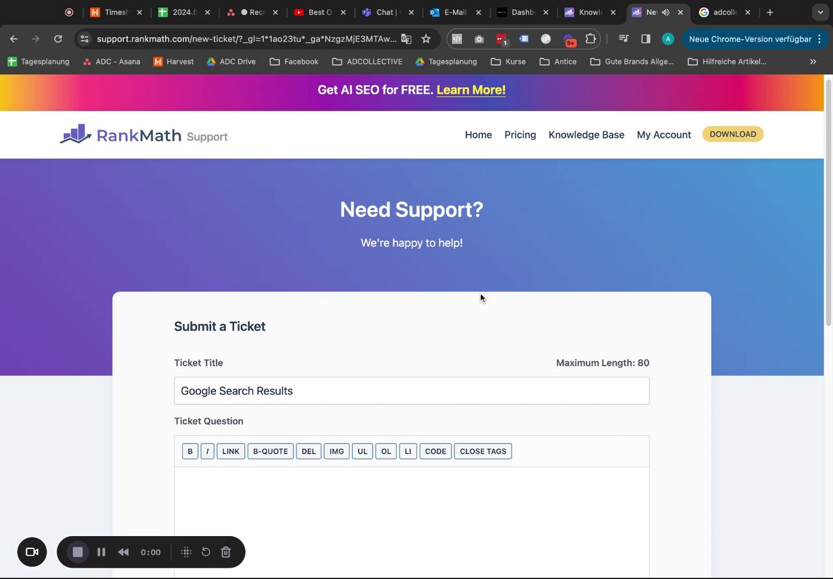Image resolution: width=833 pixels, height=579 pixels.
Task: Open the ADC Drive bookmark
Action: coord(231,62)
